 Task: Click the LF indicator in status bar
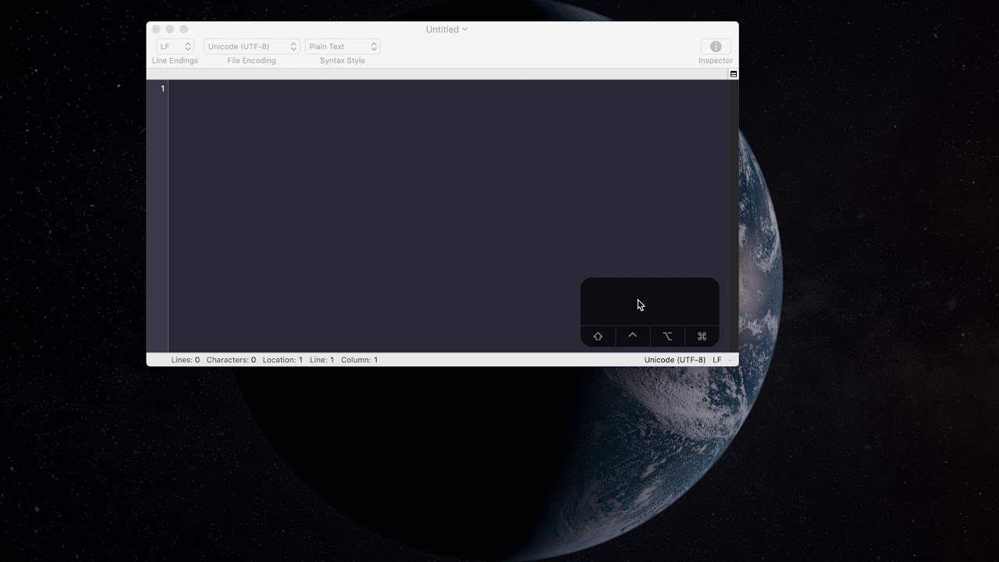[717, 360]
